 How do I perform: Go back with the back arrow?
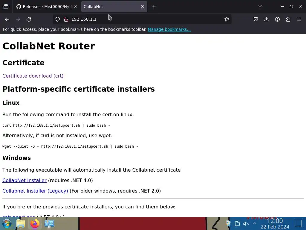tap(7, 19)
